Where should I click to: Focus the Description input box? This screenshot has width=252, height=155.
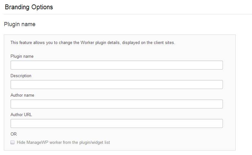click(116, 85)
